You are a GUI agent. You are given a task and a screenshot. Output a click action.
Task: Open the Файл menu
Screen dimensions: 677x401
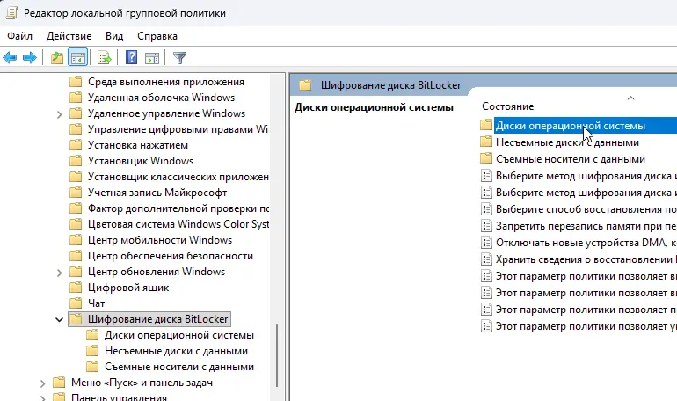[x=19, y=36]
